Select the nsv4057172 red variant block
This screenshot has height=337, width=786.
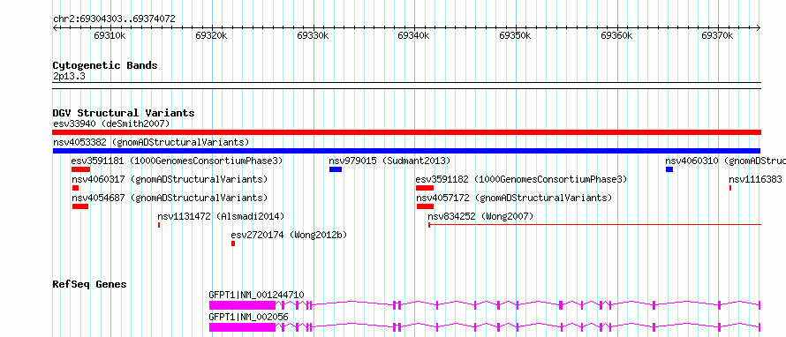point(425,206)
